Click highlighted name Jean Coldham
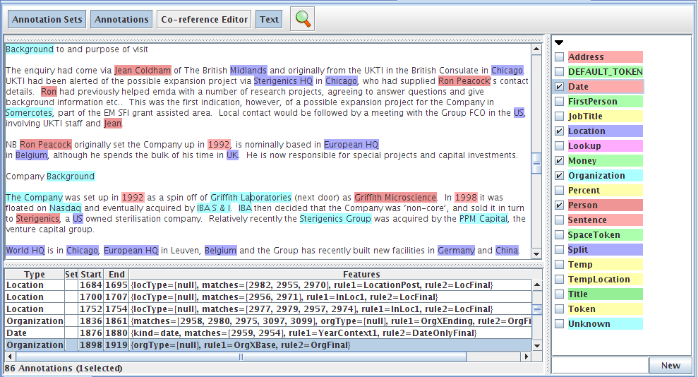Viewport: 698px width, 377px height. coord(143,71)
